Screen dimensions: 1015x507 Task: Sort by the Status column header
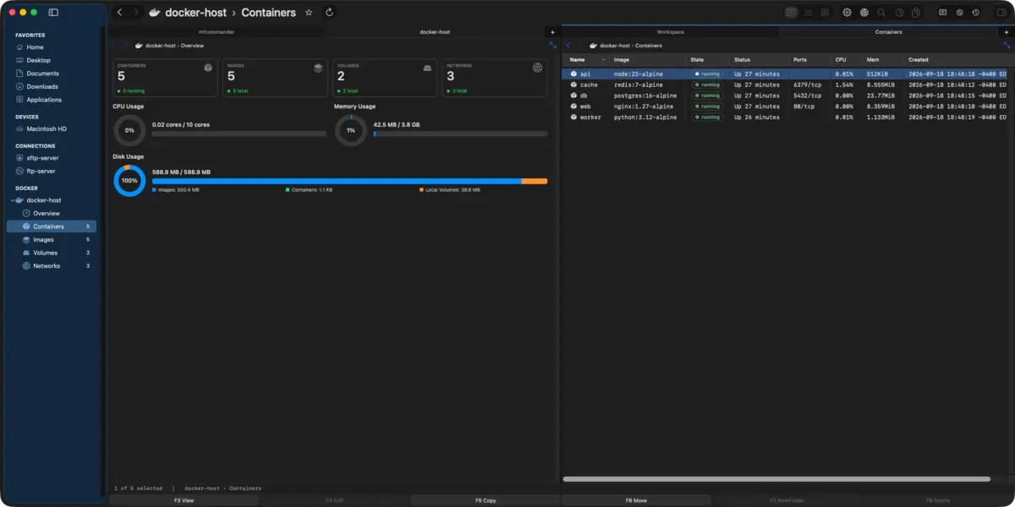pyautogui.click(x=760, y=60)
